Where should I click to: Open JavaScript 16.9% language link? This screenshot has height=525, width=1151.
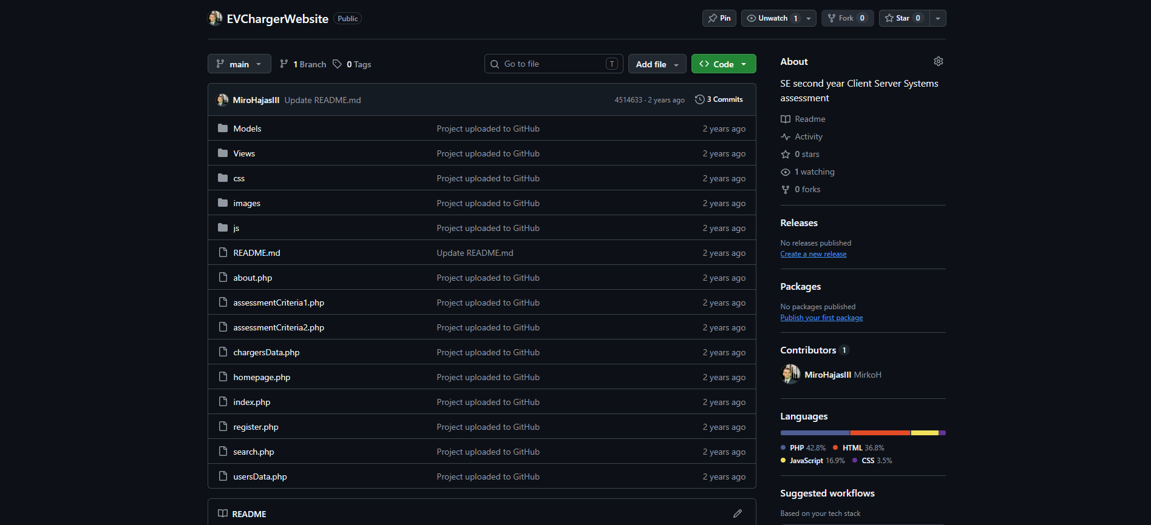tap(812, 461)
